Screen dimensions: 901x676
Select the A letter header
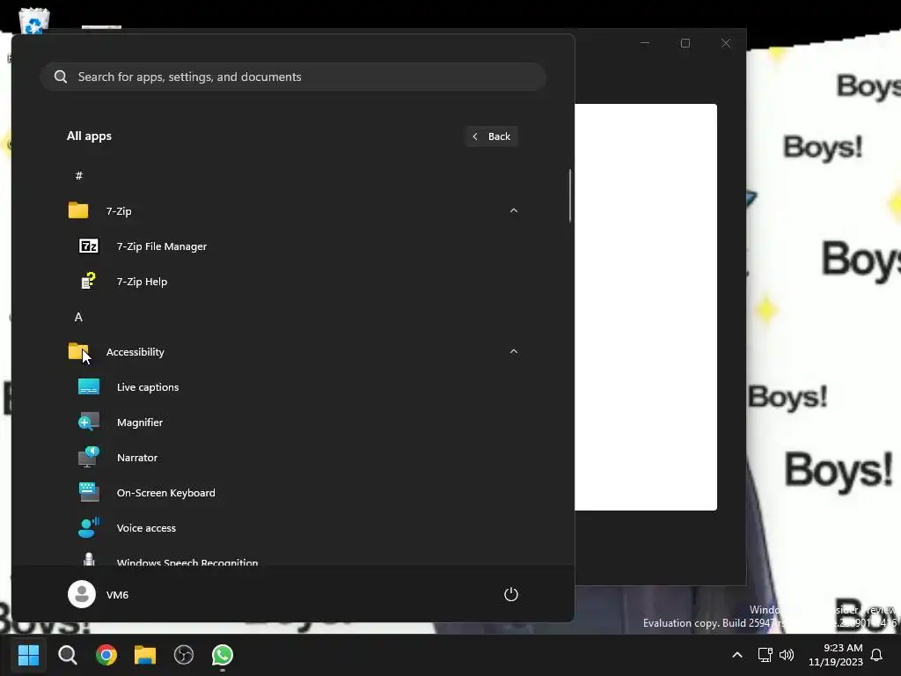tap(78, 317)
